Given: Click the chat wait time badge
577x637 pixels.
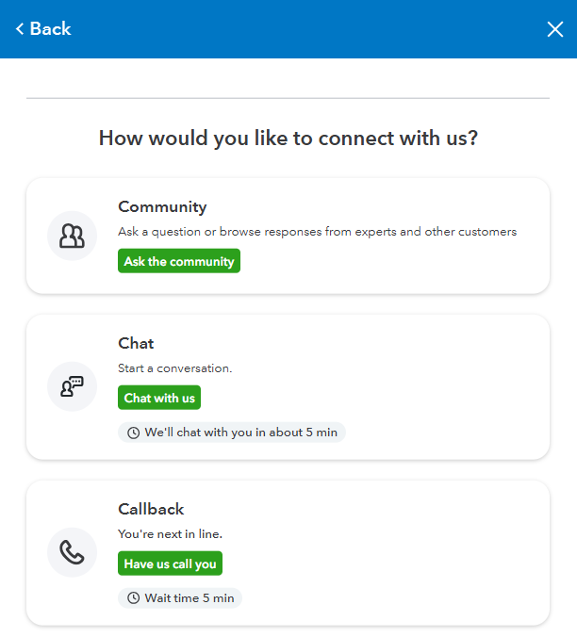Looking at the screenshot, I should (232, 433).
